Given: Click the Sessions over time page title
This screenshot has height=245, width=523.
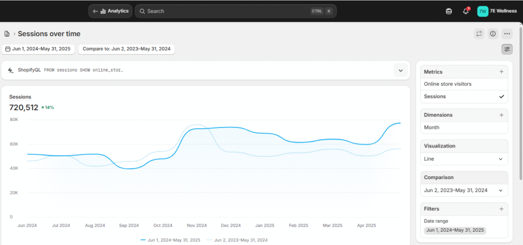Looking at the screenshot, I should click(x=49, y=34).
